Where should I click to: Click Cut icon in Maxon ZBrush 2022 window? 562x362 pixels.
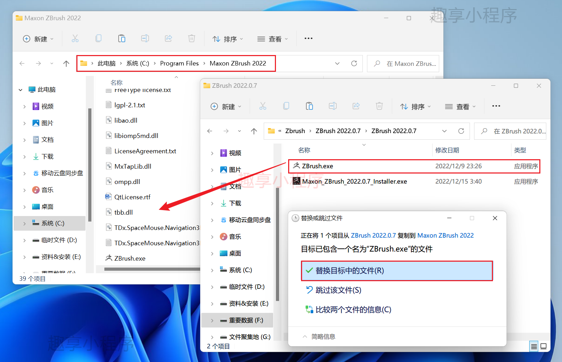click(75, 39)
